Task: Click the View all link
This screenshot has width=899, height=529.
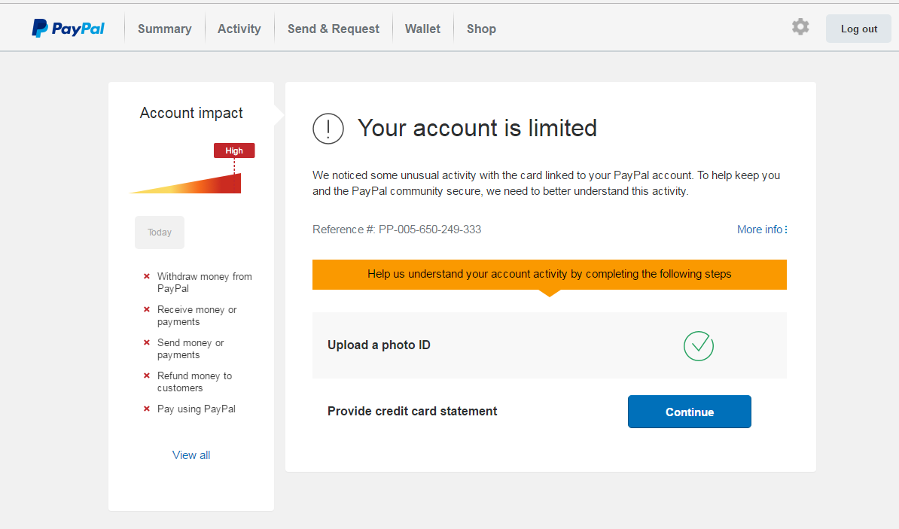Action: point(191,455)
